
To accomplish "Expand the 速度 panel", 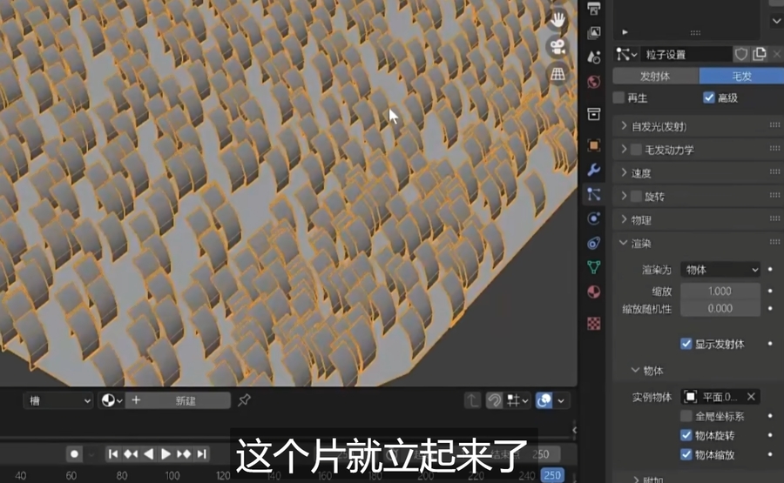I will click(641, 173).
